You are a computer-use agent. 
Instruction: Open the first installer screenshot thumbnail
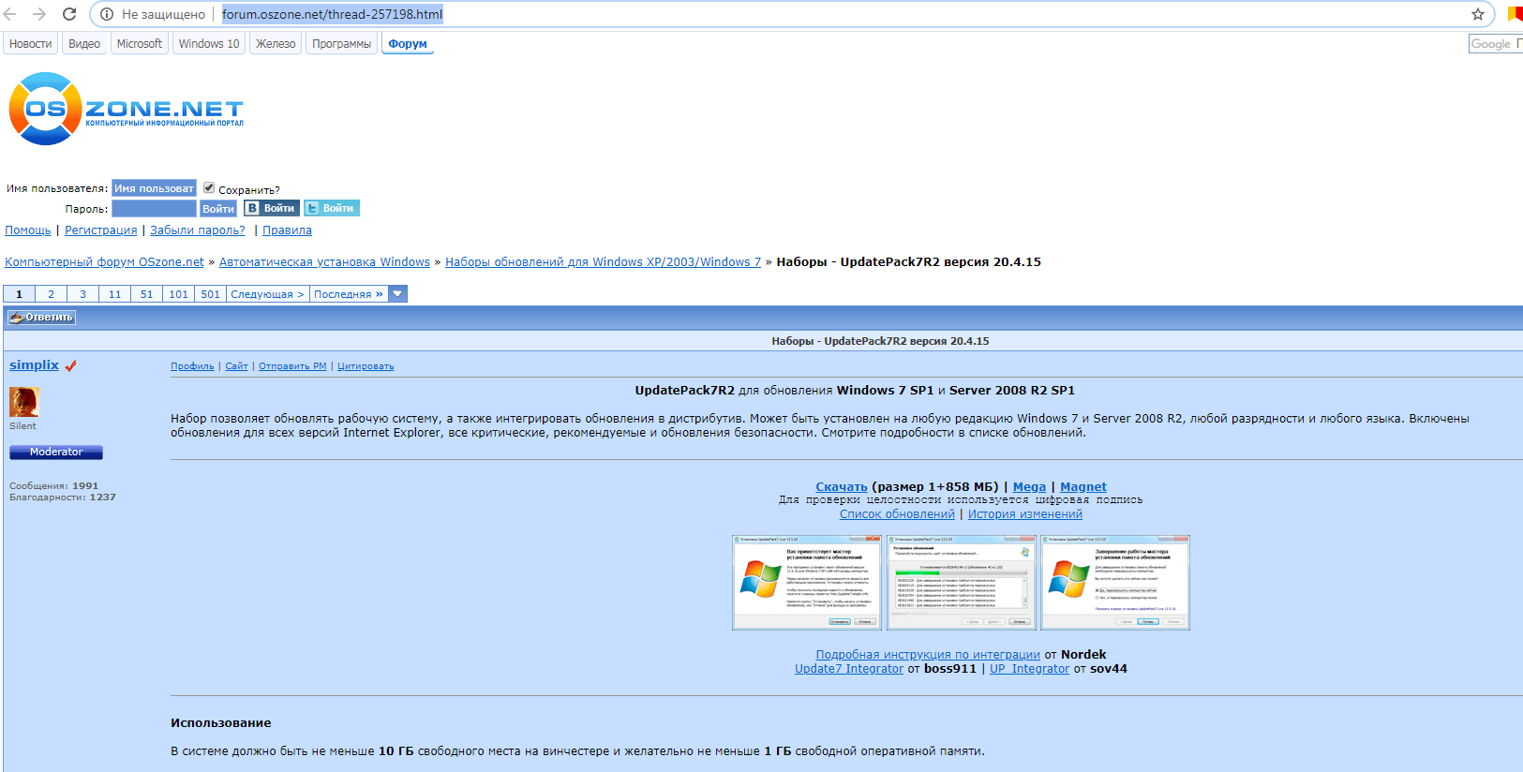(806, 582)
